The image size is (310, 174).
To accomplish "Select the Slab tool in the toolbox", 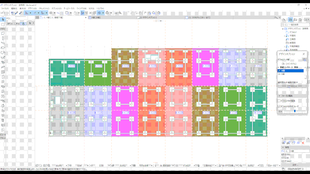I will [3, 48].
